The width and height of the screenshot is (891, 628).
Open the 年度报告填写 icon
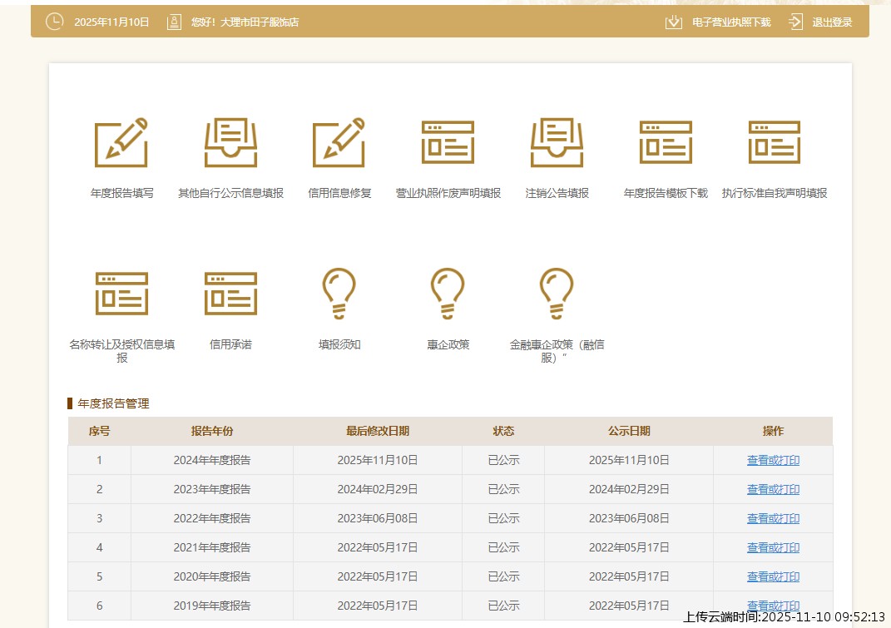point(121,142)
